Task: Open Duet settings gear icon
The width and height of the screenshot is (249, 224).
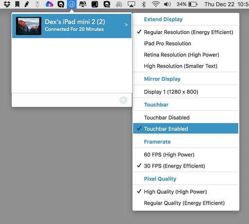Action: (x=123, y=100)
